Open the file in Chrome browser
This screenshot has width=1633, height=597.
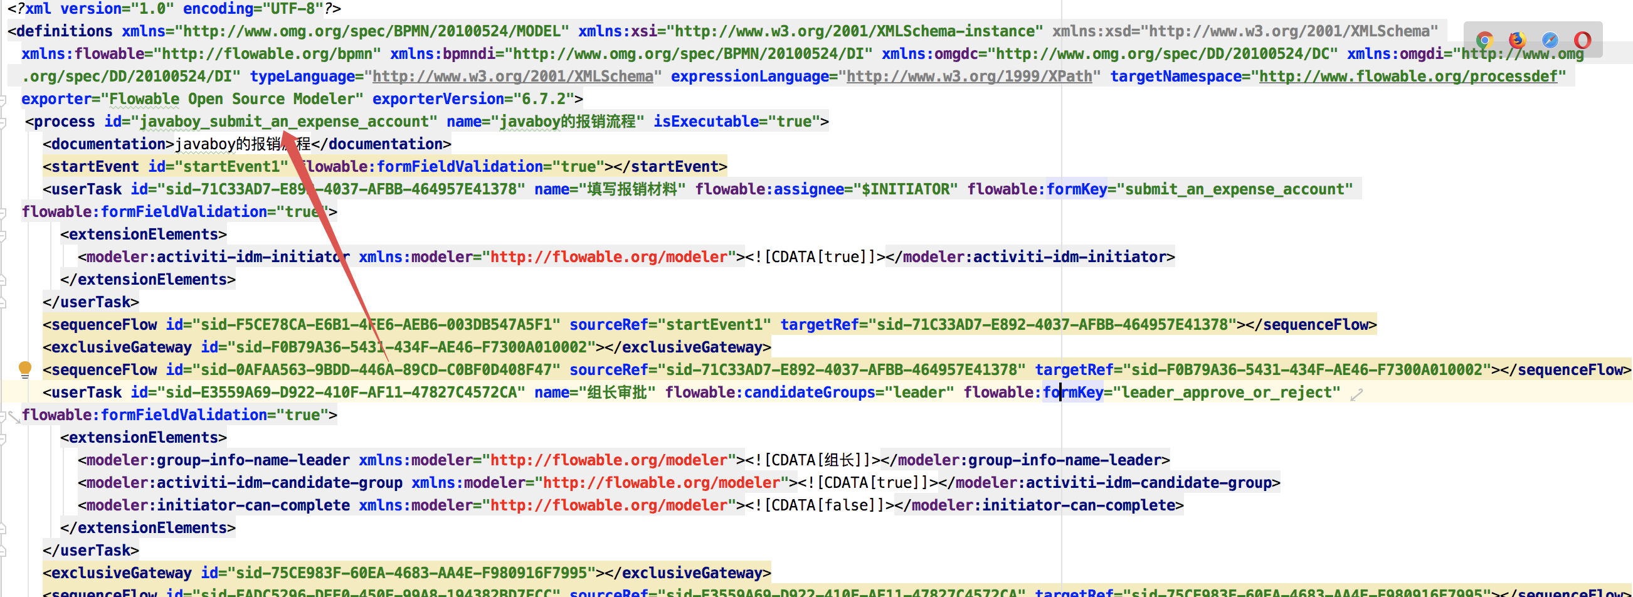pos(1484,41)
